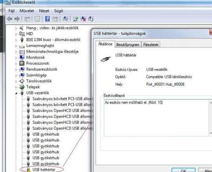Select the first Szabványos bővített PCI-USB entry

coord(62,99)
